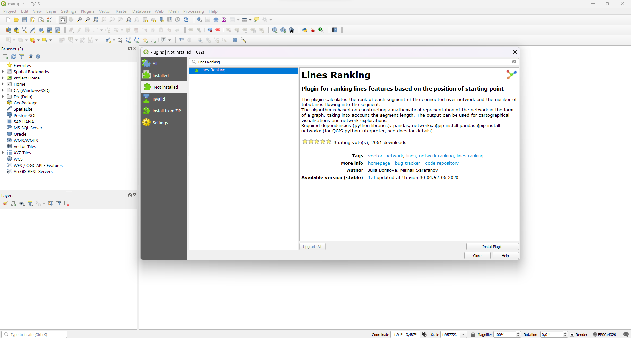Open the Python Console icon
The height and width of the screenshot is (338, 631).
point(305,30)
